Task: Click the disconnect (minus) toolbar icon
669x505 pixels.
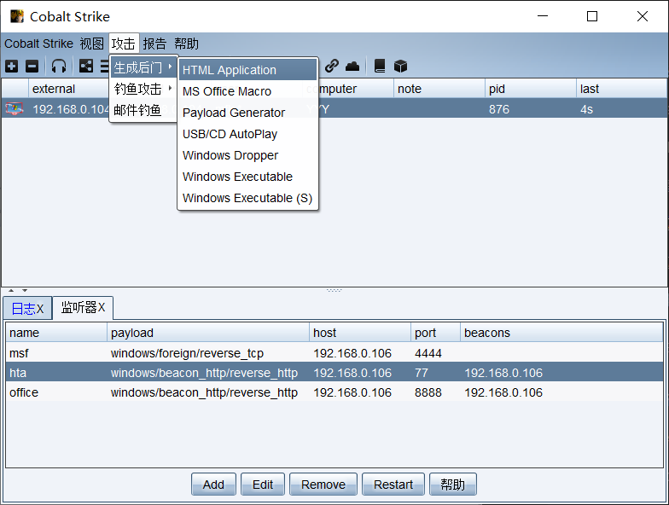Action: click(32, 66)
